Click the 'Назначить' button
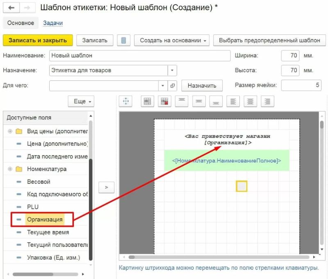 point(202,85)
